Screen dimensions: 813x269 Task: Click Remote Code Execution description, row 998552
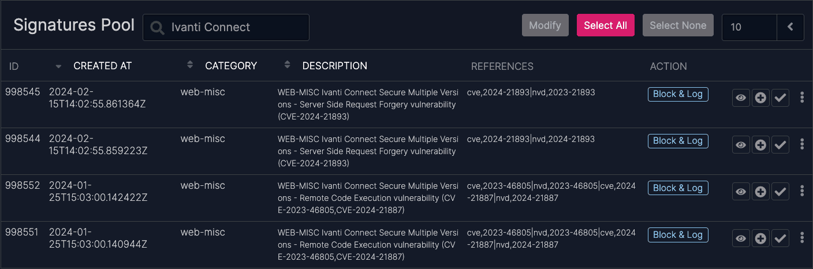368,199
